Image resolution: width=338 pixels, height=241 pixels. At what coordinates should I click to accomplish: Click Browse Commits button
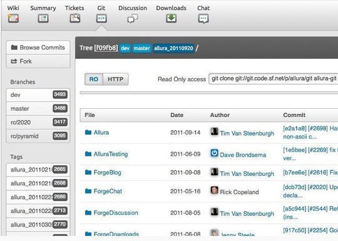point(38,48)
